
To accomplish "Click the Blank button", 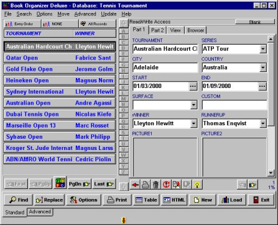I will (x=255, y=22).
